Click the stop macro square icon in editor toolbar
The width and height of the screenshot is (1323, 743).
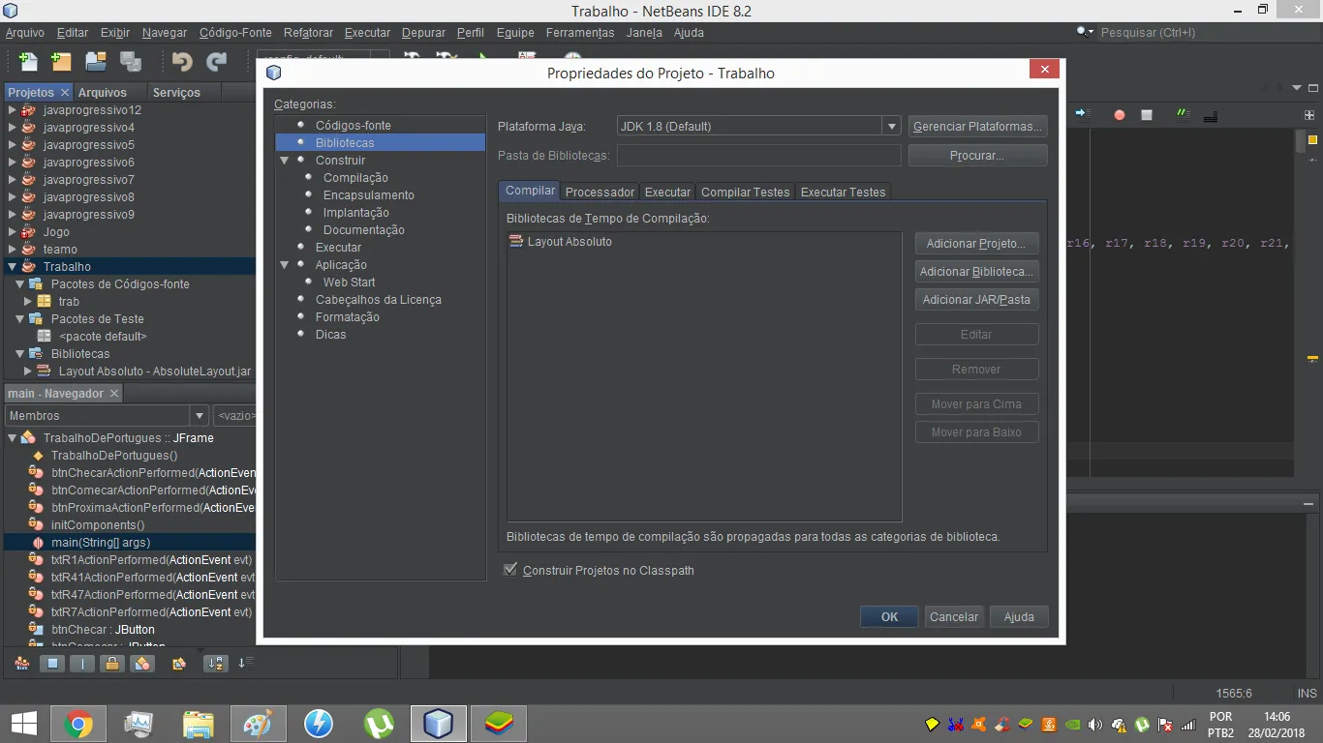1147,114
